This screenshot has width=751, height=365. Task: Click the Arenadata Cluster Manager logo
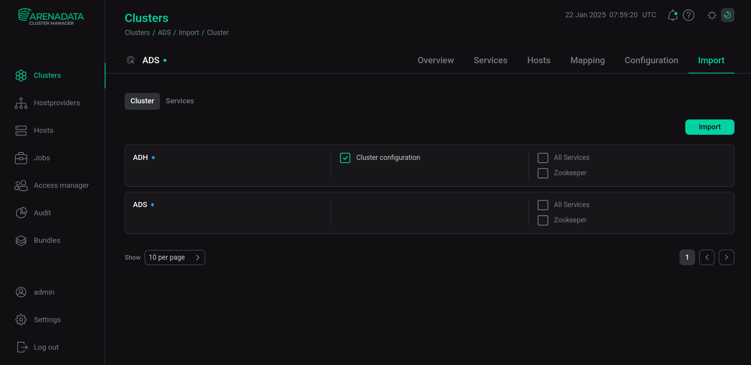coord(51,17)
